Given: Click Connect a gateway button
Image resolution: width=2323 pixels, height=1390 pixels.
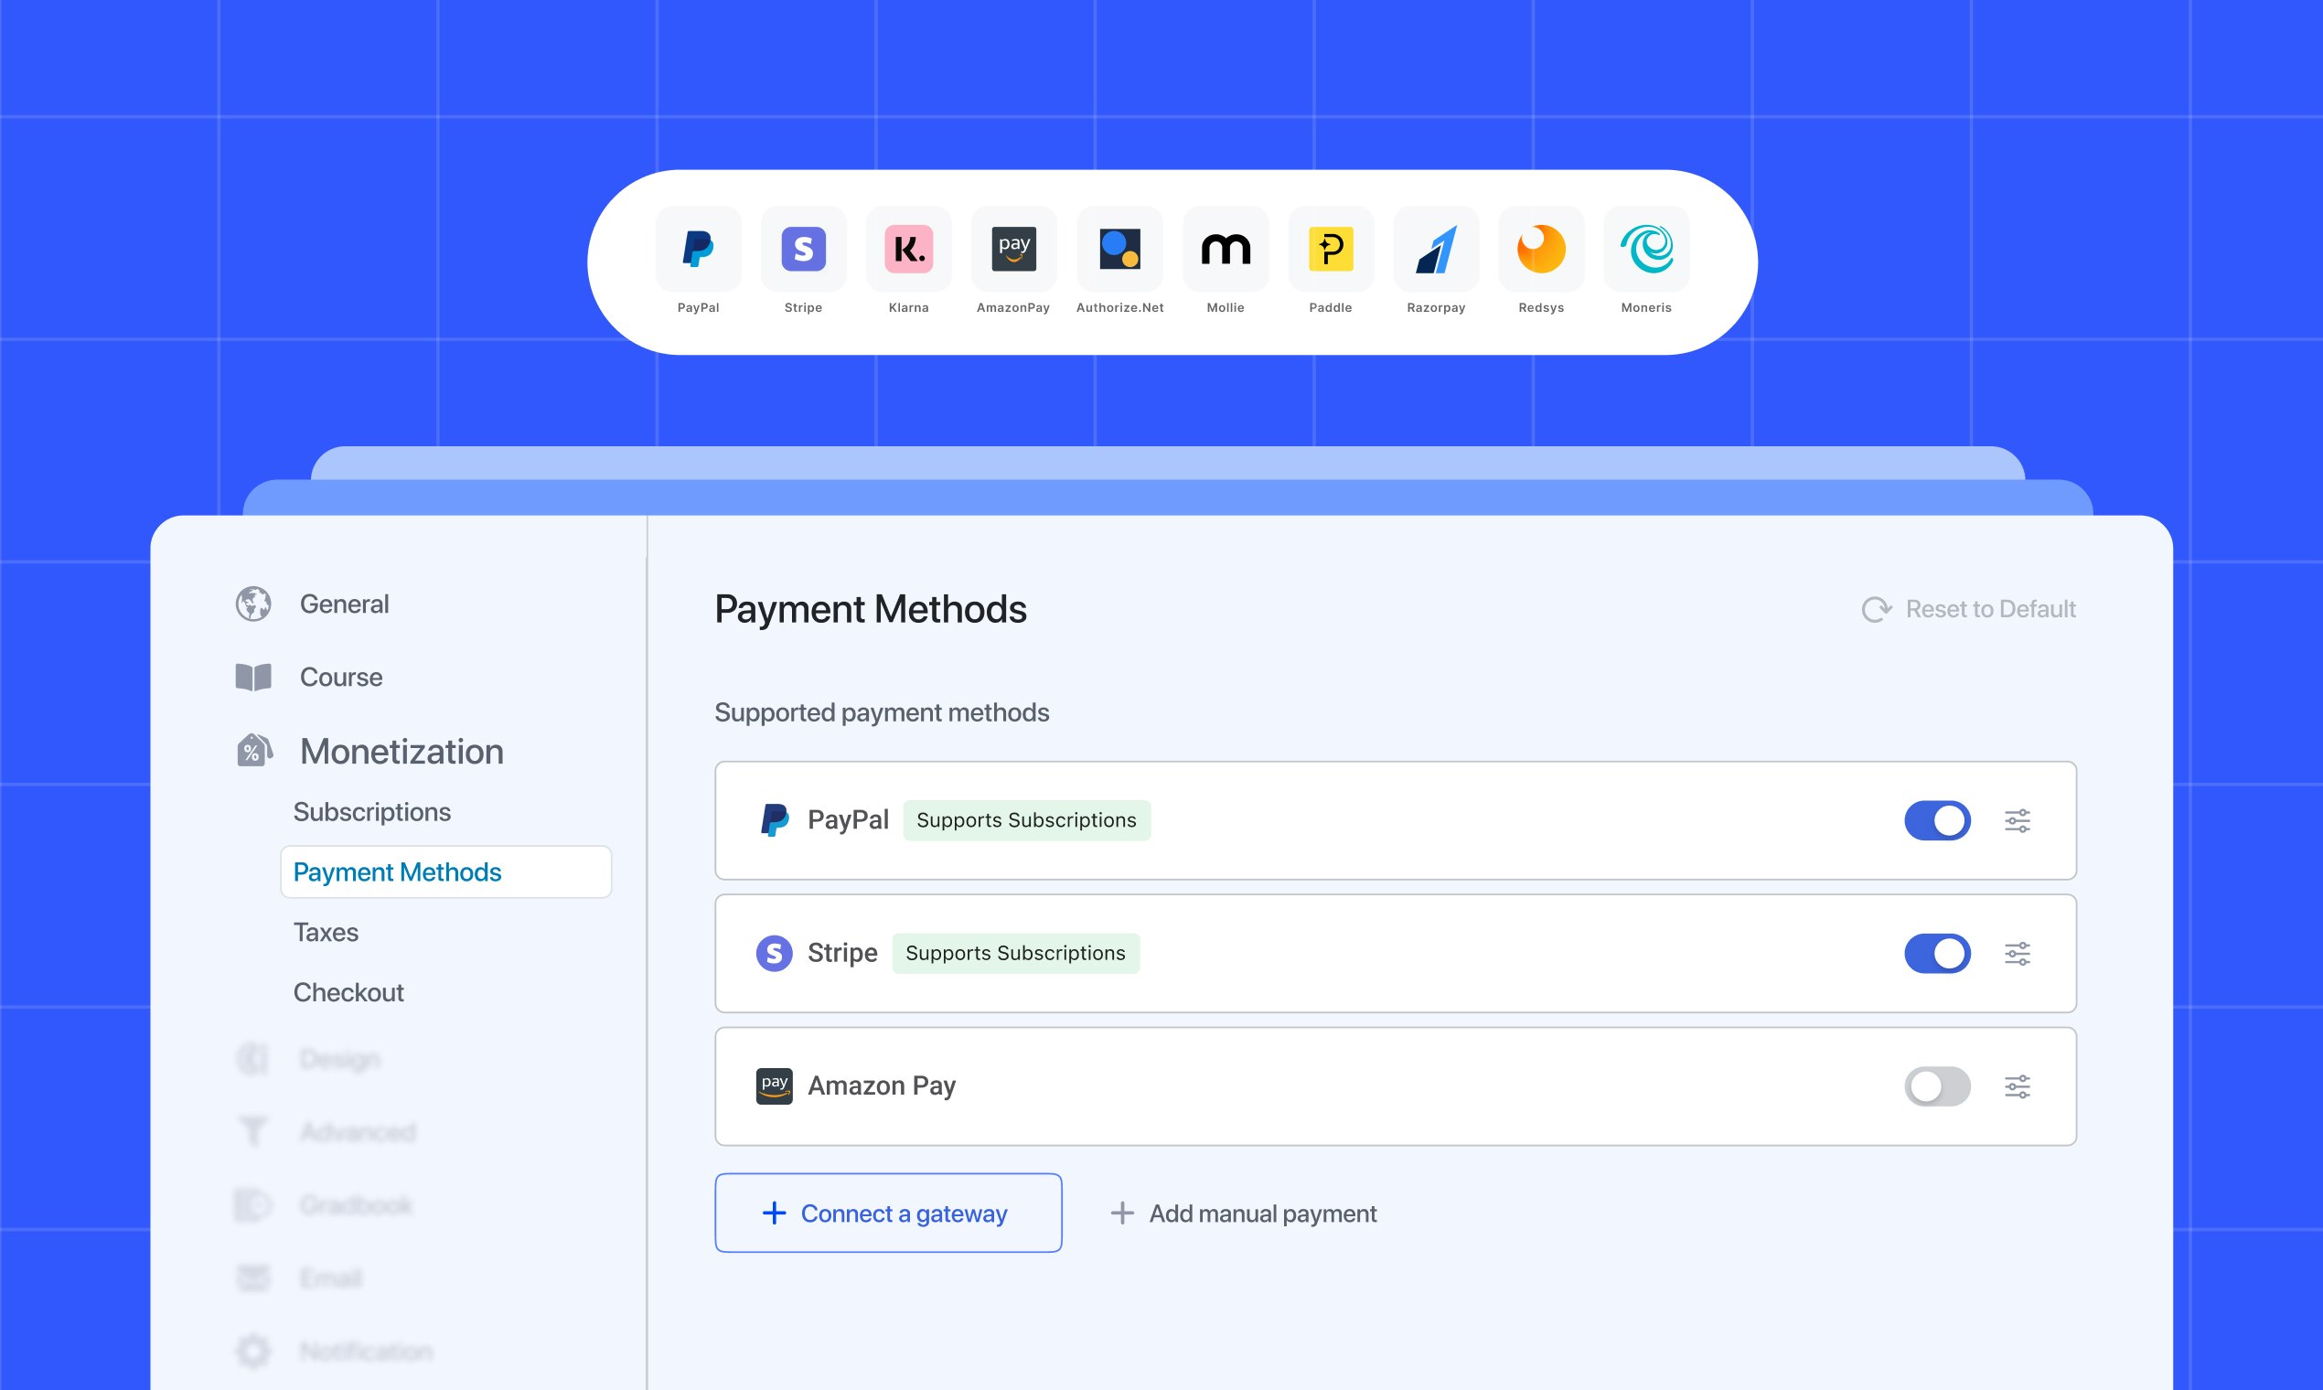Looking at the screenshot, I should (x=888, y=1213).
